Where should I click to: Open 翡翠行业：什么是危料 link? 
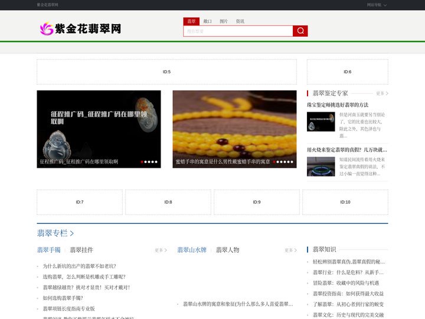[x=348, y=272]
